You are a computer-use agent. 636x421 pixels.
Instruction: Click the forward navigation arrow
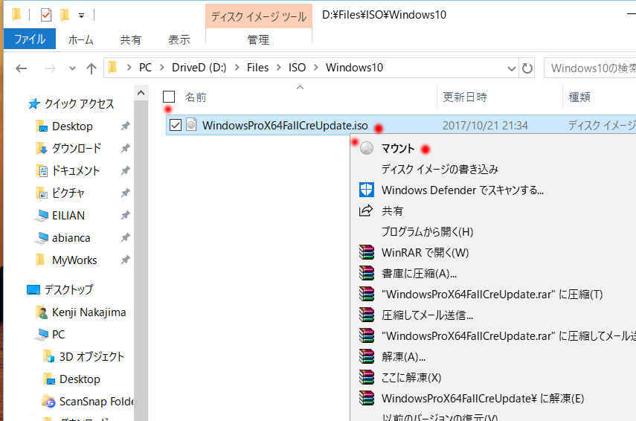(x=50, y=68)
